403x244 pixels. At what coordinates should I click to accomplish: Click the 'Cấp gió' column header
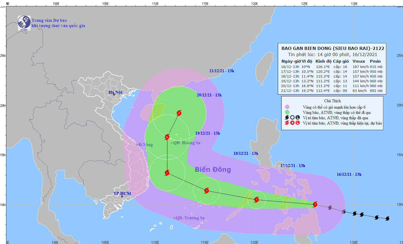(341, 61)
